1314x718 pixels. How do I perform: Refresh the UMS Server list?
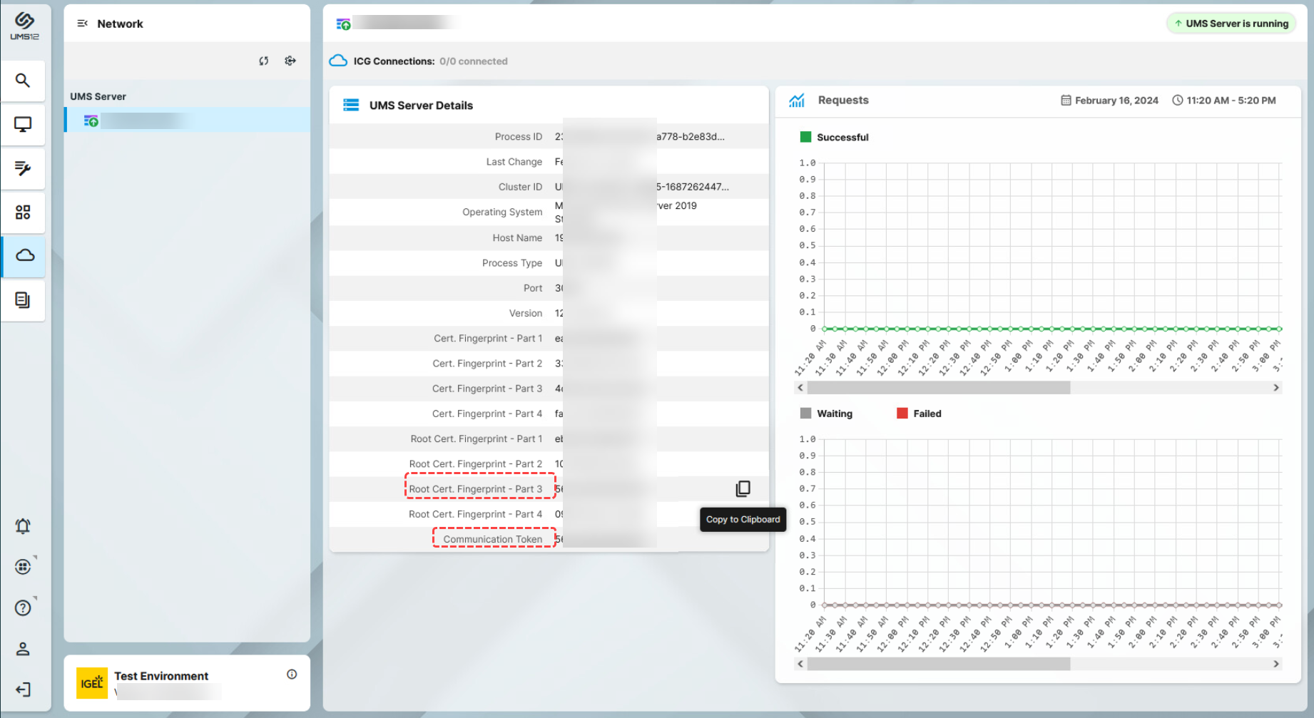[264, 61]
